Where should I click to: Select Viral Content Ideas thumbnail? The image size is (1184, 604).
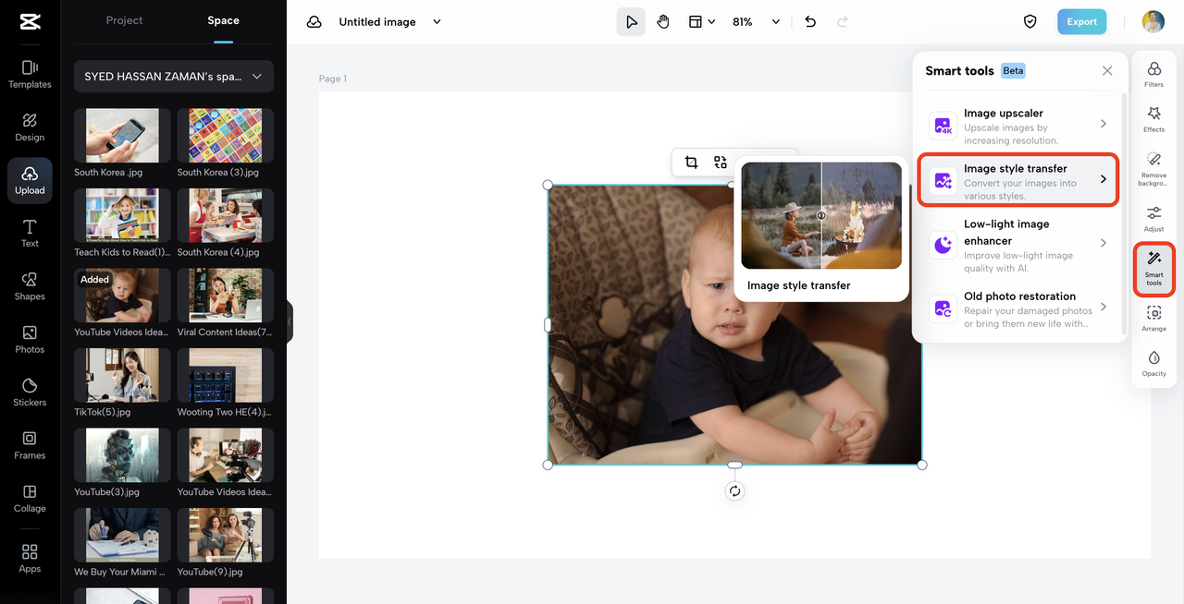coord(226,296)
